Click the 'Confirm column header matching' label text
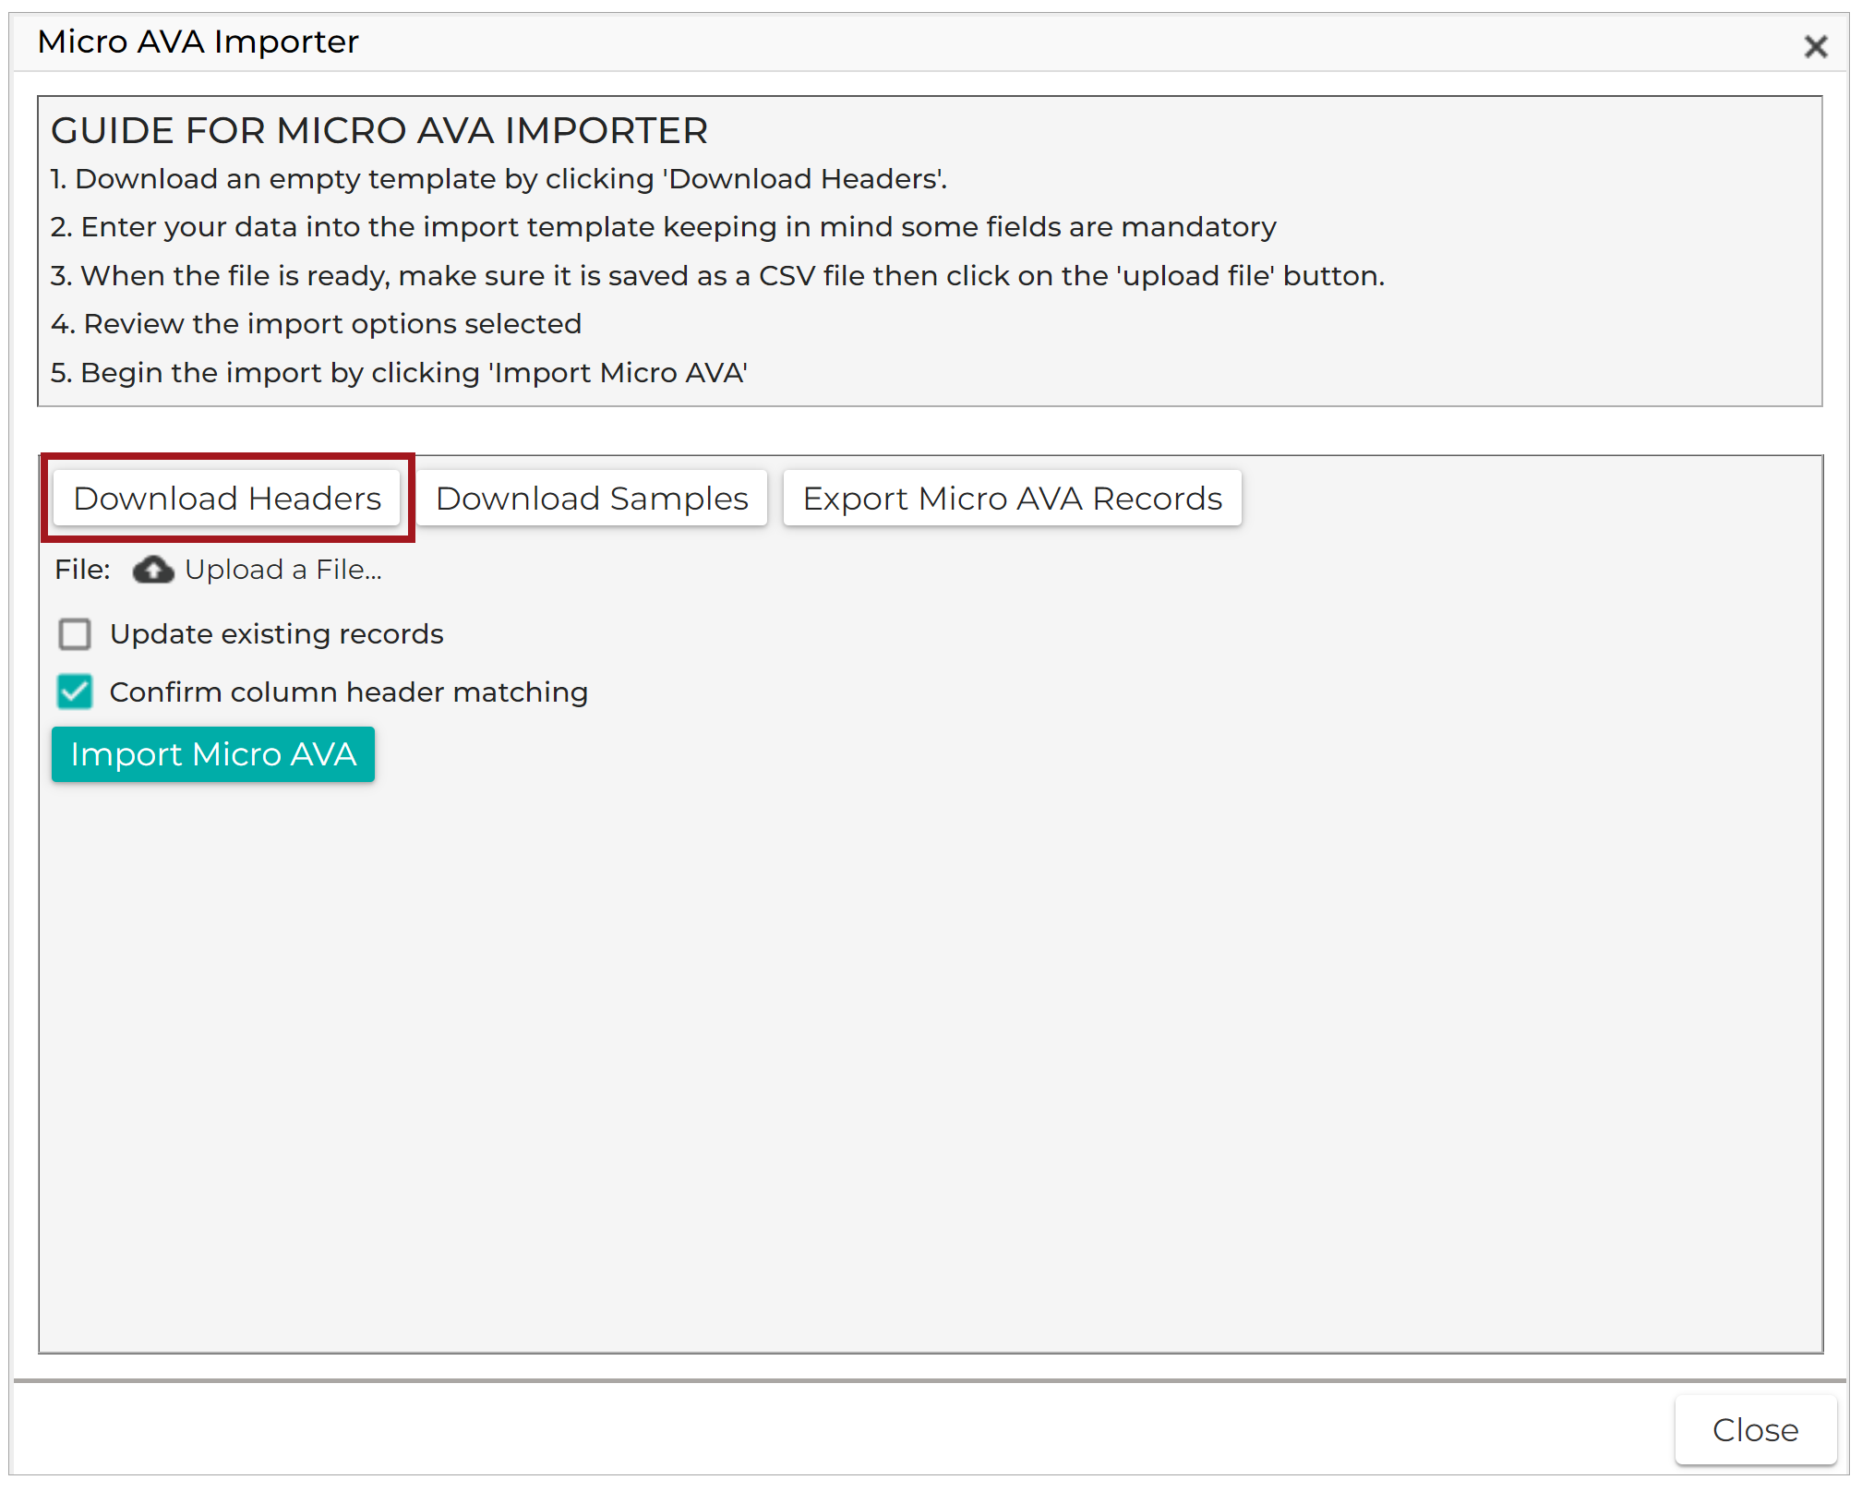The height and width of the screenshot is (1492, 1862). point(349,692)
